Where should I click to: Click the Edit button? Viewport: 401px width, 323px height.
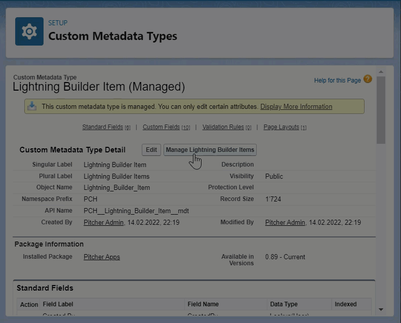pyautogui.click(x=151, y=150)
